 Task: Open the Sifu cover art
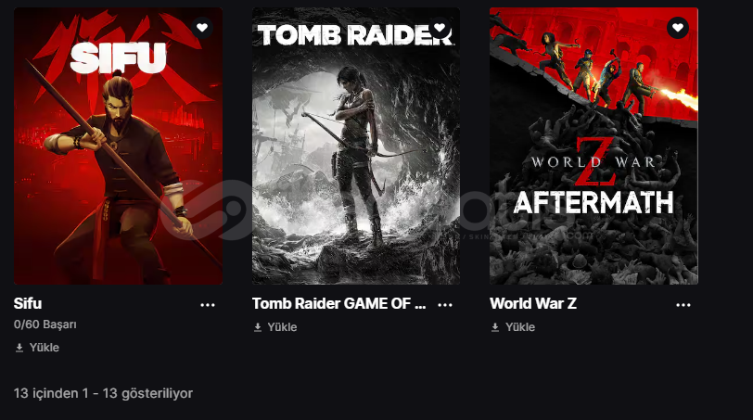(118, 146)
